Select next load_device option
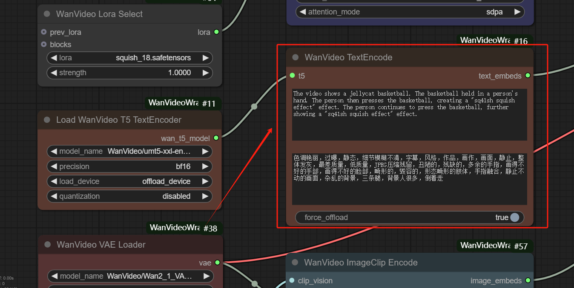The height and width of the screenshot is (288, 574). 206,181
